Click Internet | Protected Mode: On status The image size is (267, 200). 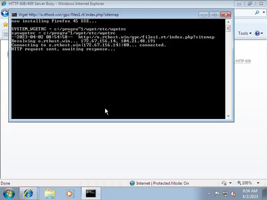pos(163,183)
